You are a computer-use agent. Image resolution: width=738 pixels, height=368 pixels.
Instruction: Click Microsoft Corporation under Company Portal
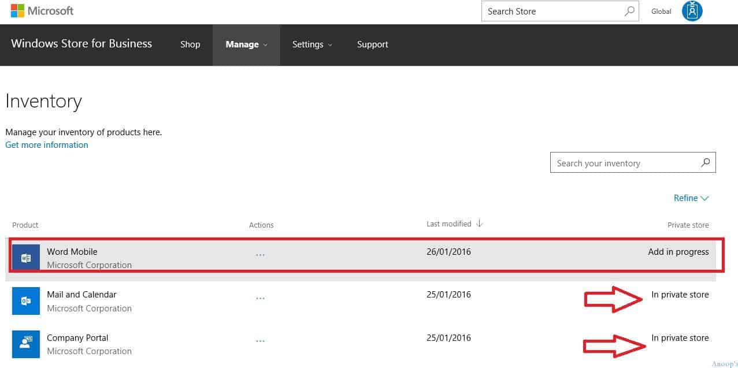click(x=89, y=351)
